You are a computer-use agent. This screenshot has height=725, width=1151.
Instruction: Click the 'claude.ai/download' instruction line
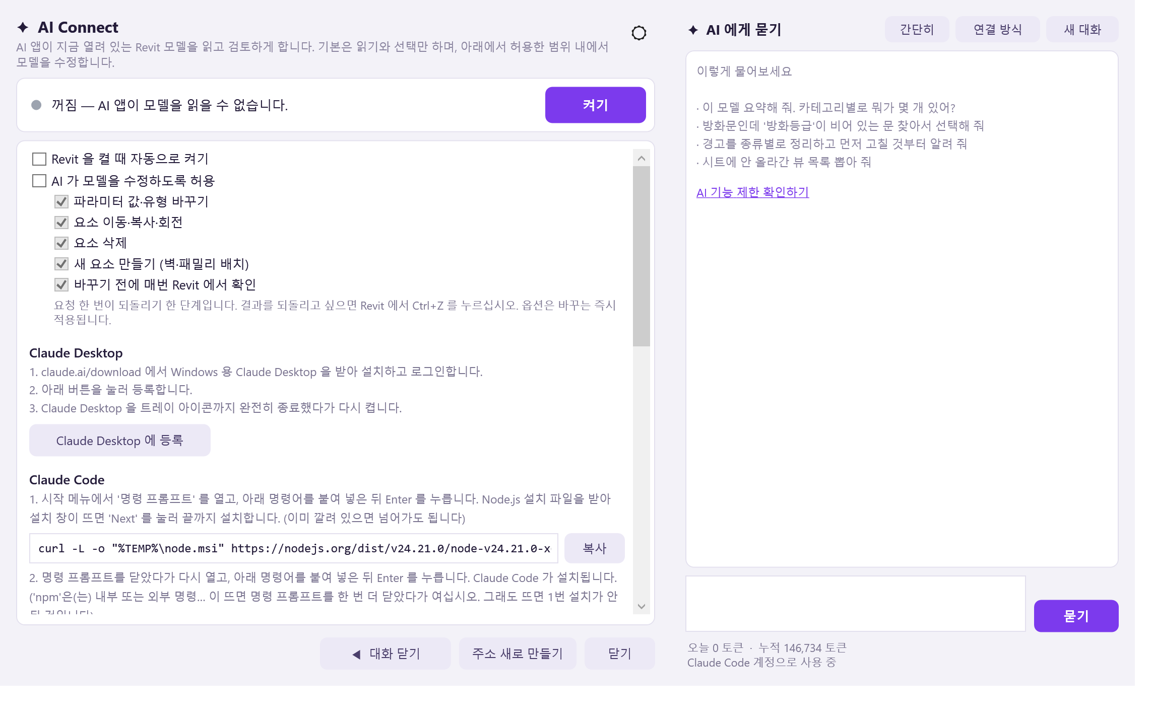pyautogui.click(x=256, y=372)
